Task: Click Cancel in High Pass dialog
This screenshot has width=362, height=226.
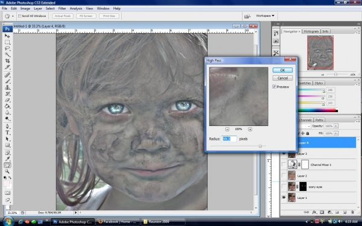Action: point(282,78)
